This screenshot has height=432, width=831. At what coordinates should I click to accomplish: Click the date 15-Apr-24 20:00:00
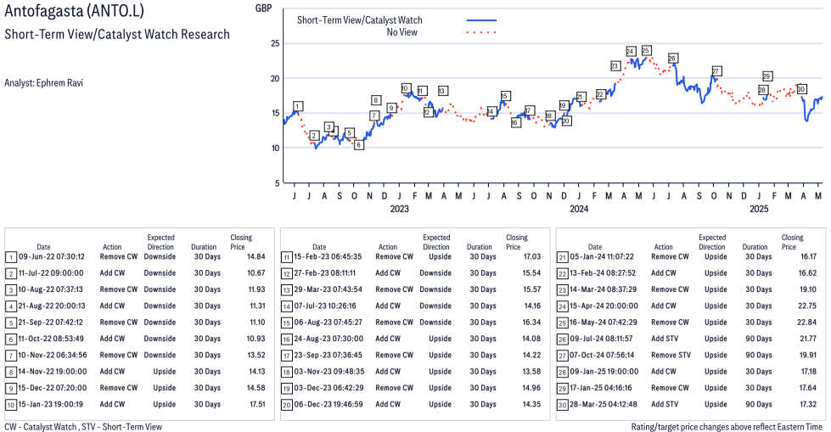pos(604,306)
